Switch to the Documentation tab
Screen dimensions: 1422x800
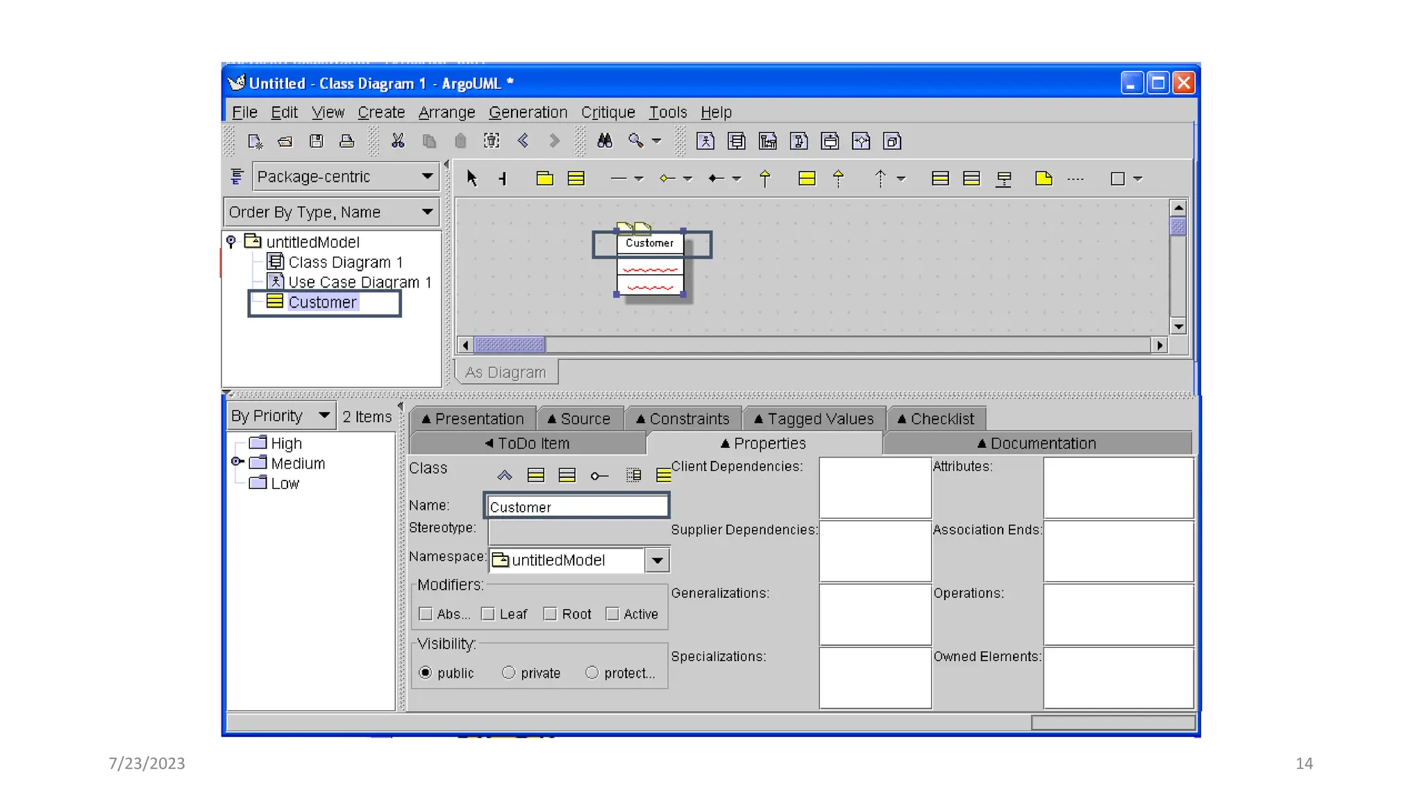(1037, 443)
